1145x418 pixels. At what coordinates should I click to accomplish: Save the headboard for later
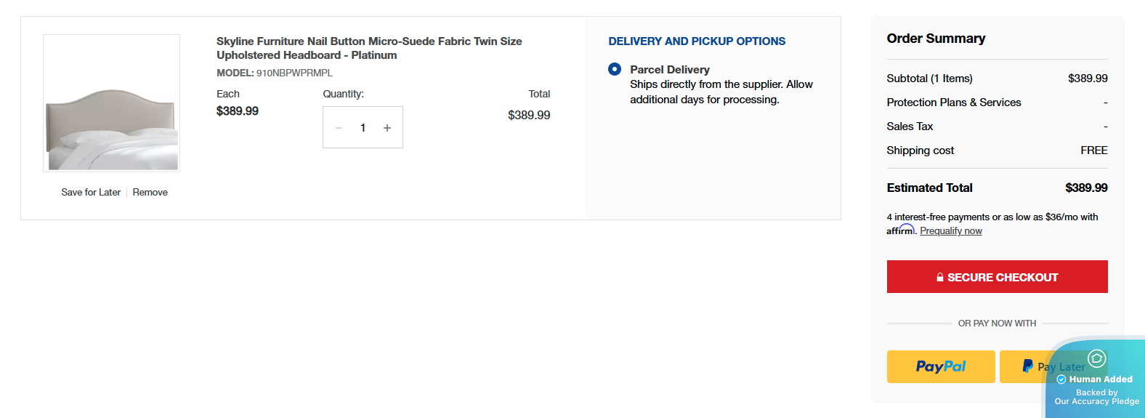click(91, 192)
